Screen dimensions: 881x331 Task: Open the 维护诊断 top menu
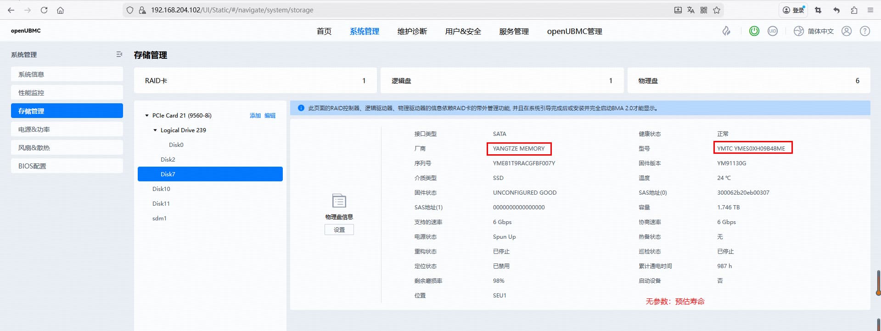[x=412, y=31]
